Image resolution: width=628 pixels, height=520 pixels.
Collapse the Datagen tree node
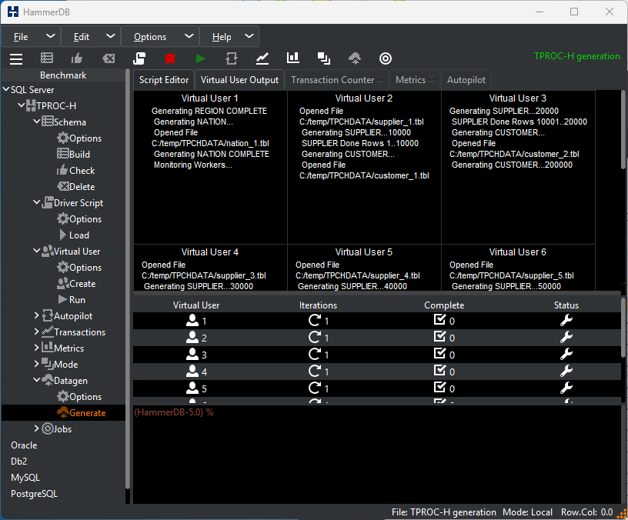36,380
